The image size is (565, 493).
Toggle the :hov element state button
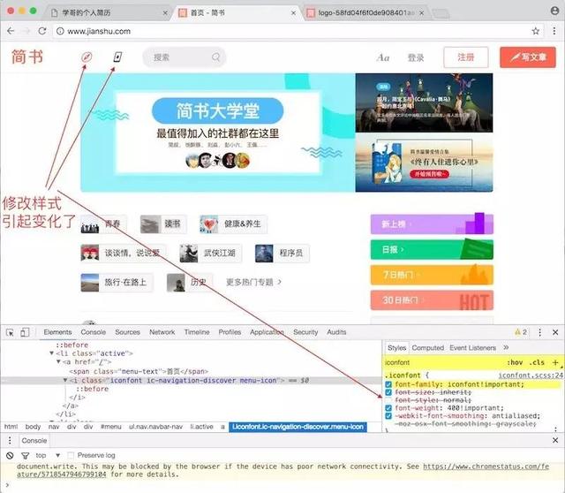pos(515,362)
